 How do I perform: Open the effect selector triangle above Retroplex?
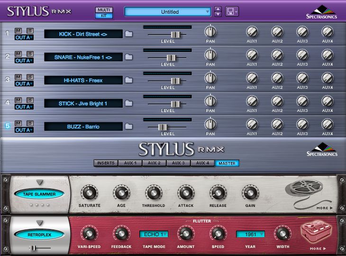tap(40, 223)
